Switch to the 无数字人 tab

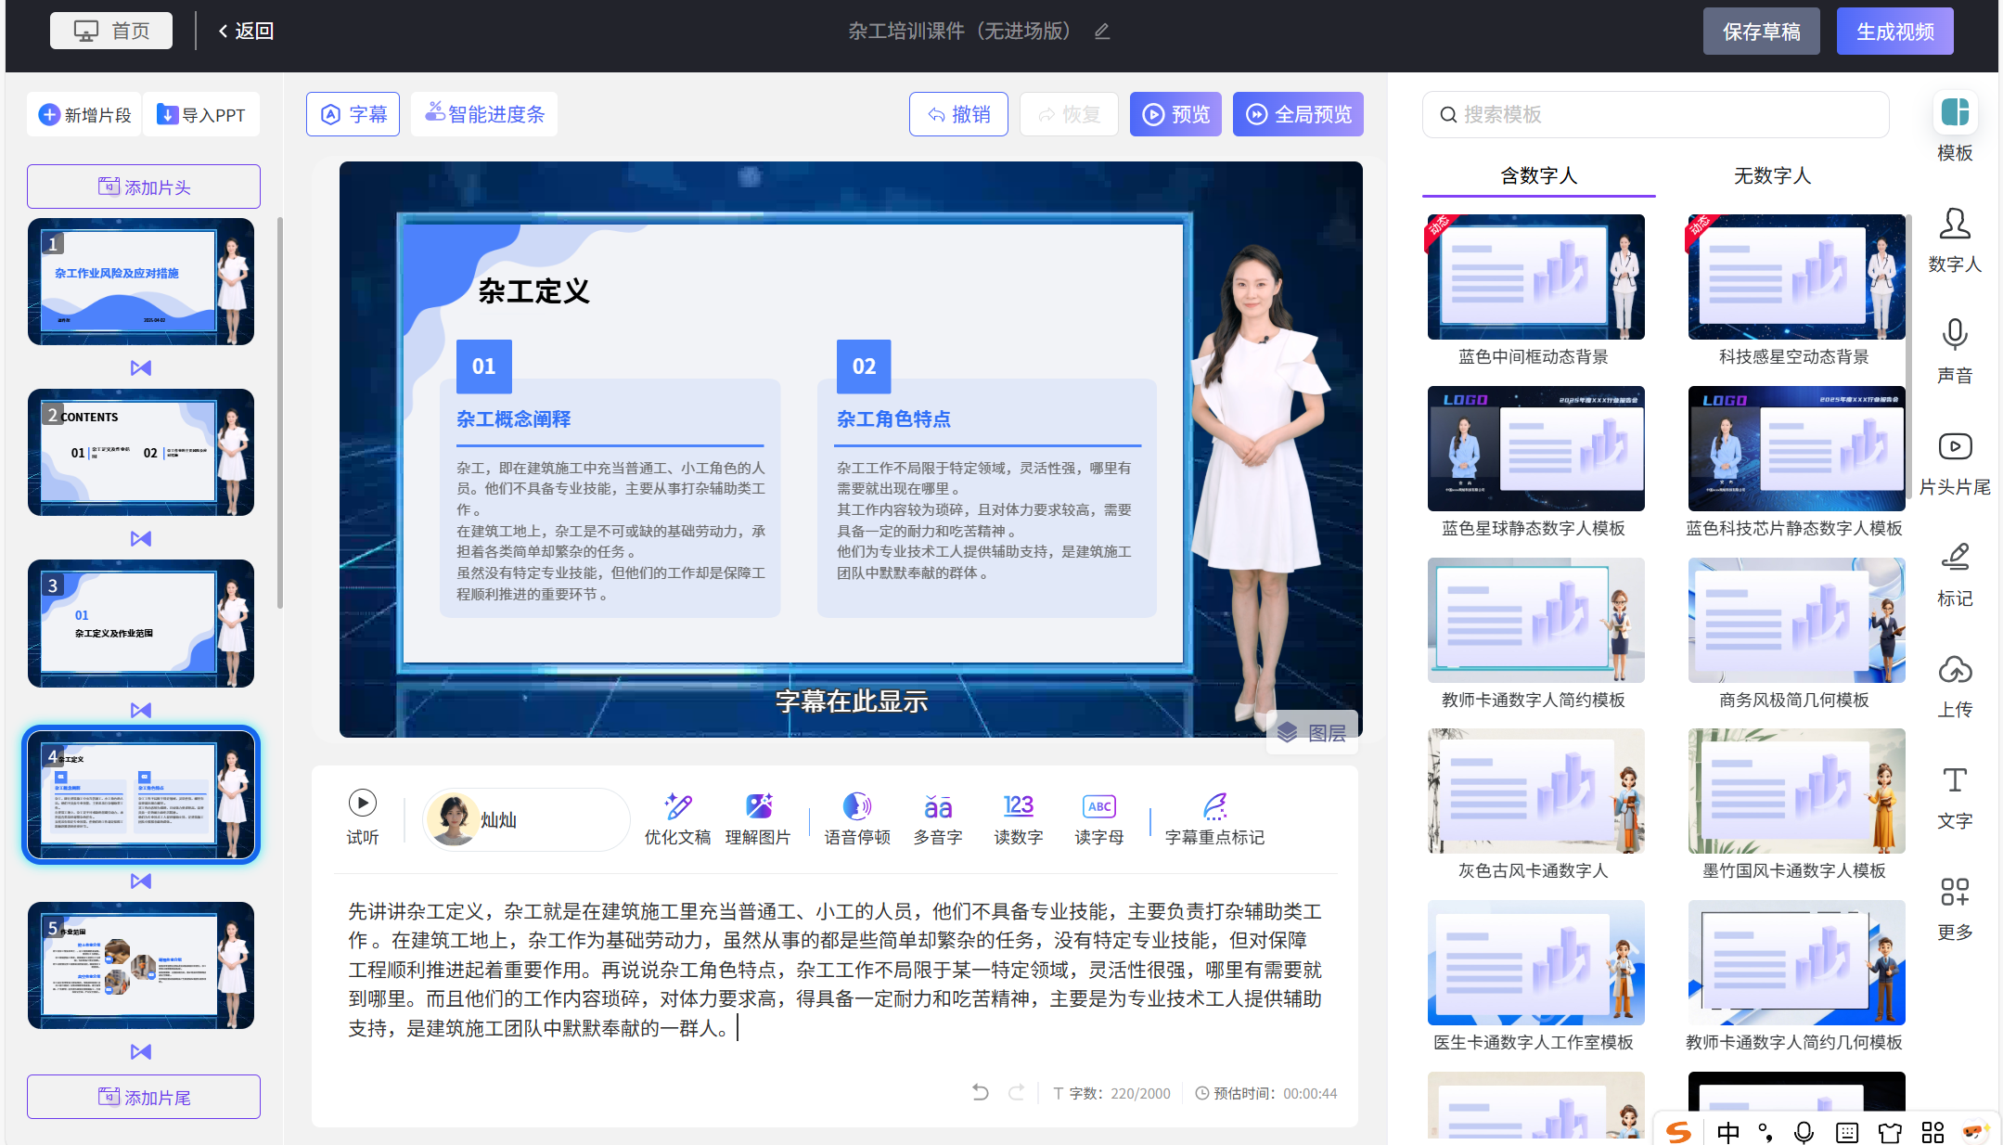point(1772,175)
